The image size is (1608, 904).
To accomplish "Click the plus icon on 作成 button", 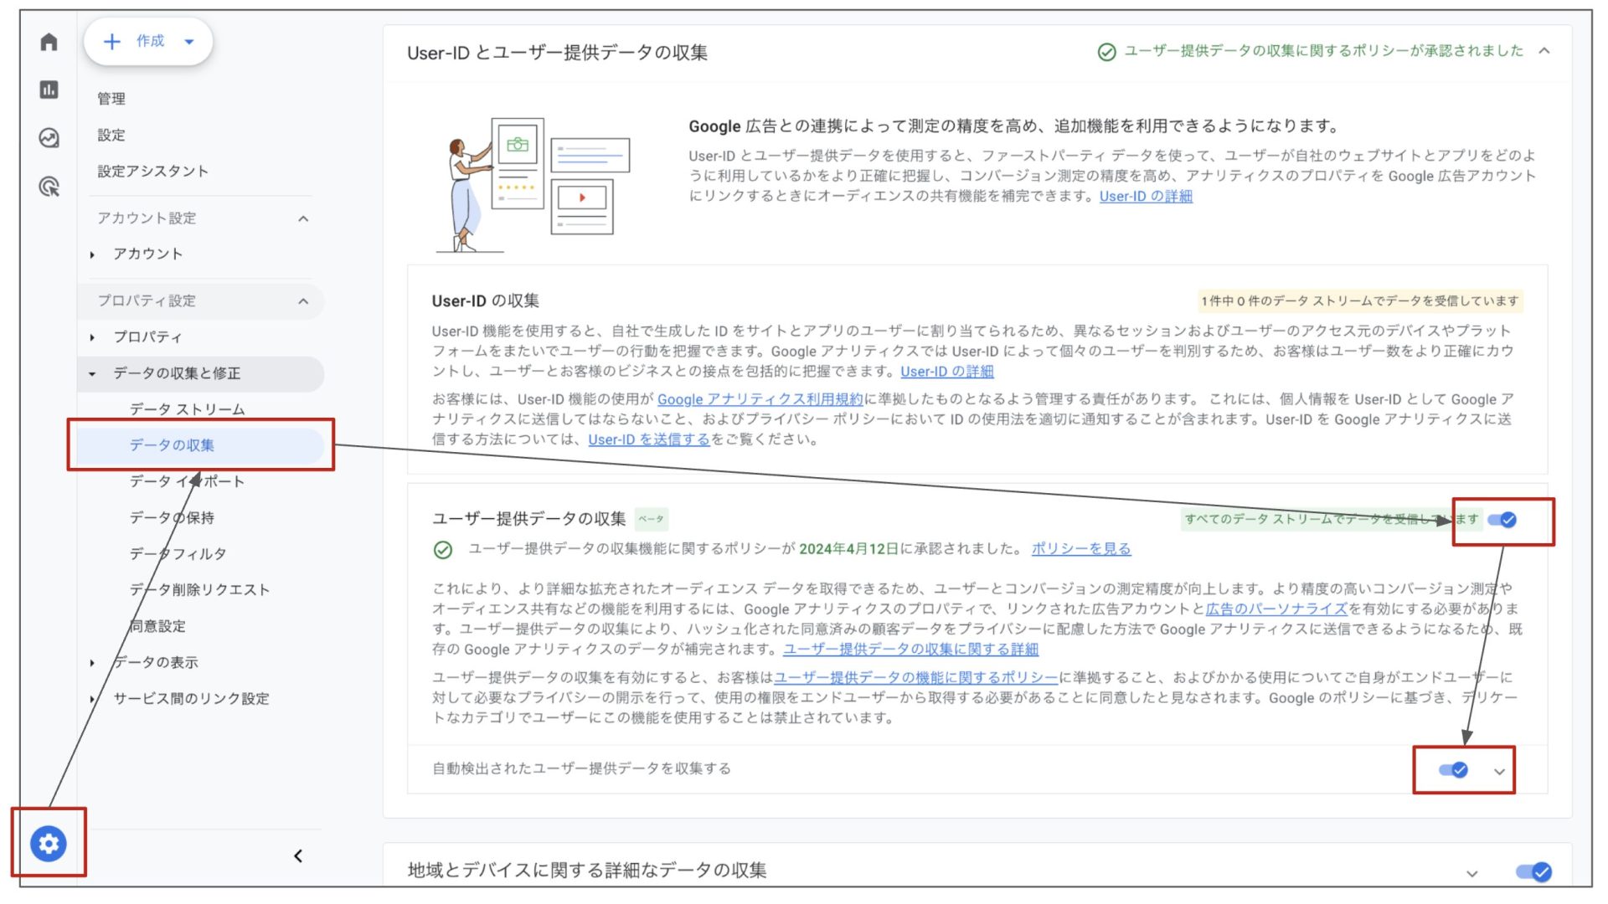I will point(112,41).
